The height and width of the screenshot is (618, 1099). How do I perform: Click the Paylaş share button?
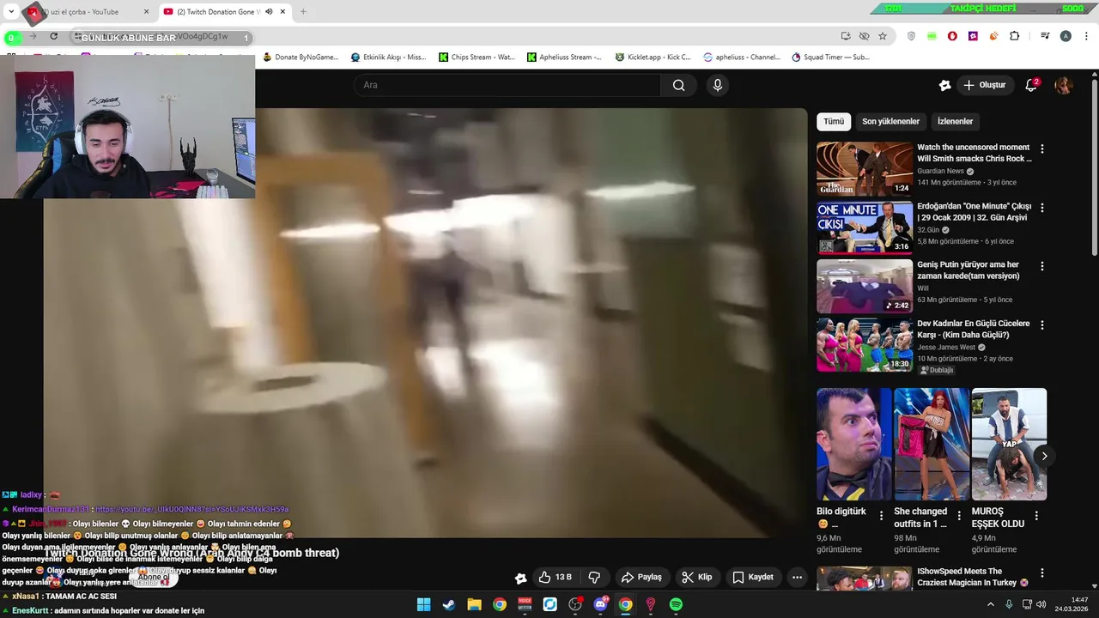(641, 577)
